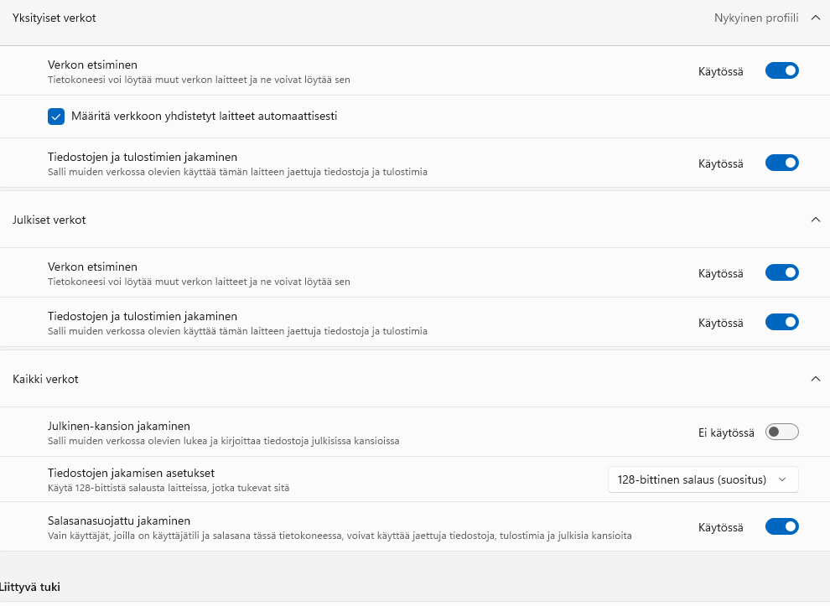Click the Salasanasuojattu jakaminen row title
830x606 pixels.
tap(119, 521)
